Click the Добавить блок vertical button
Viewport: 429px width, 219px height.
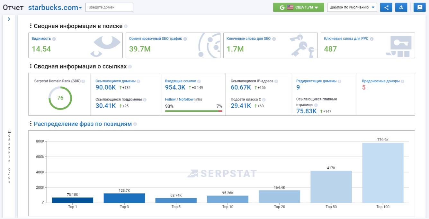pos(9,157)
